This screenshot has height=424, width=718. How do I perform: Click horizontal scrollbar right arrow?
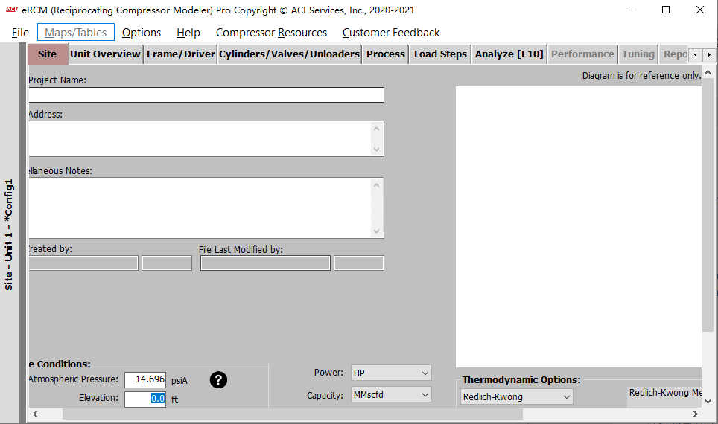tap(696, 414)
